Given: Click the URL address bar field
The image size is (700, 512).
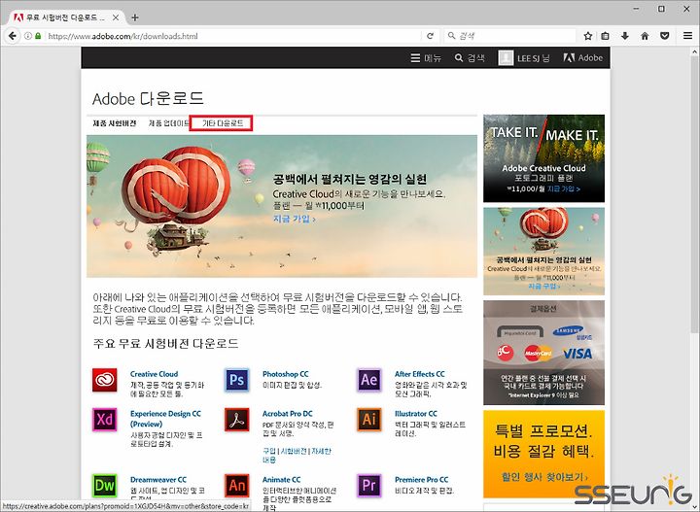Looking at the screenshot, I should (232, 36).
